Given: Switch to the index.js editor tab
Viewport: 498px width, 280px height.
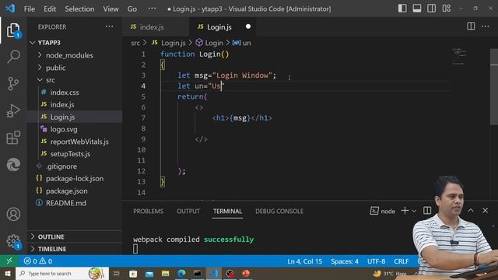Looking at the screenshot, I should tap(152, 27).
